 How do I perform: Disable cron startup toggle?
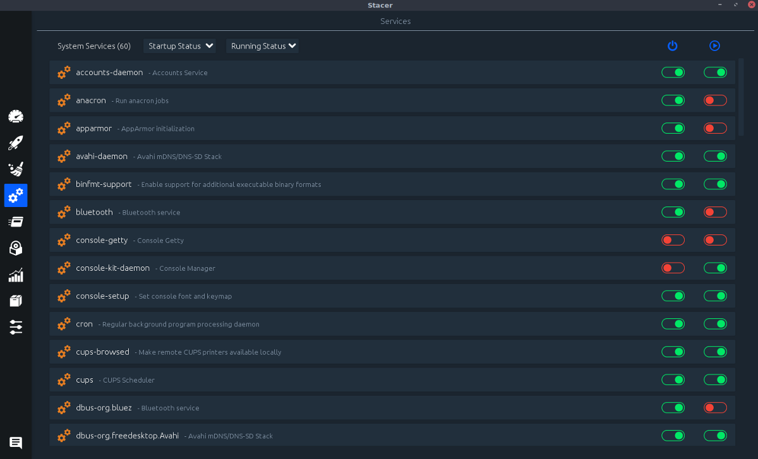673,324
